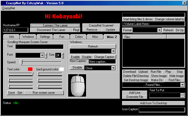This screenshot has width=188, height=116.
Task: Click Add Icon To Desktop button
Action: tap(153, 103)
